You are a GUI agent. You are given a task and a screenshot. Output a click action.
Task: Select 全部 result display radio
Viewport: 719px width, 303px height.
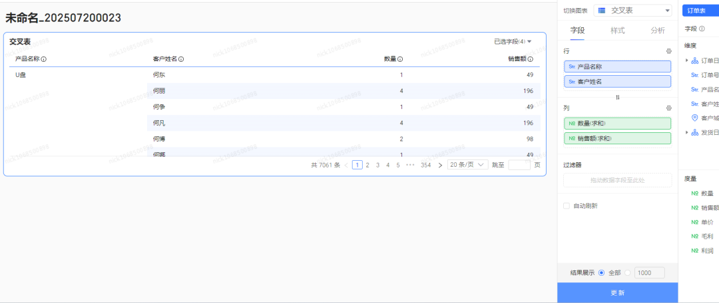602,273
